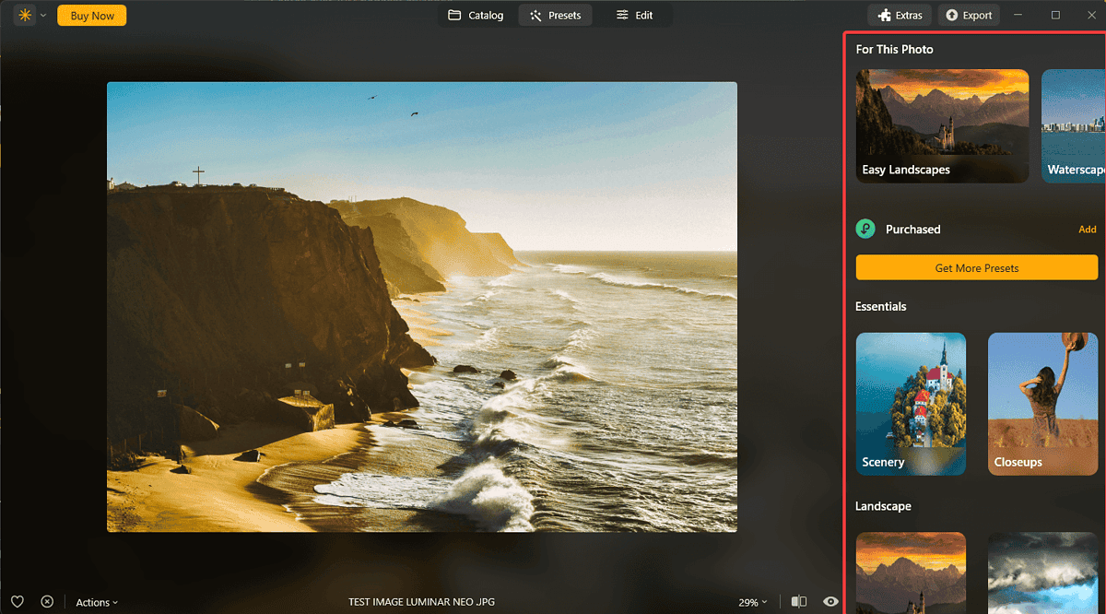Mark photo as favorite with heart icon
Screen dimensions: 1106x614
point(18,602)
